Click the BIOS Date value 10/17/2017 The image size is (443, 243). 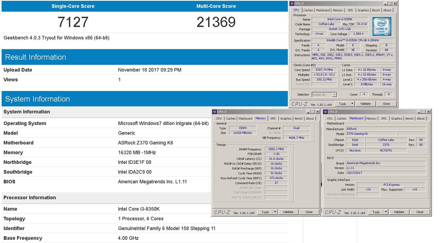tap(386, 173)
